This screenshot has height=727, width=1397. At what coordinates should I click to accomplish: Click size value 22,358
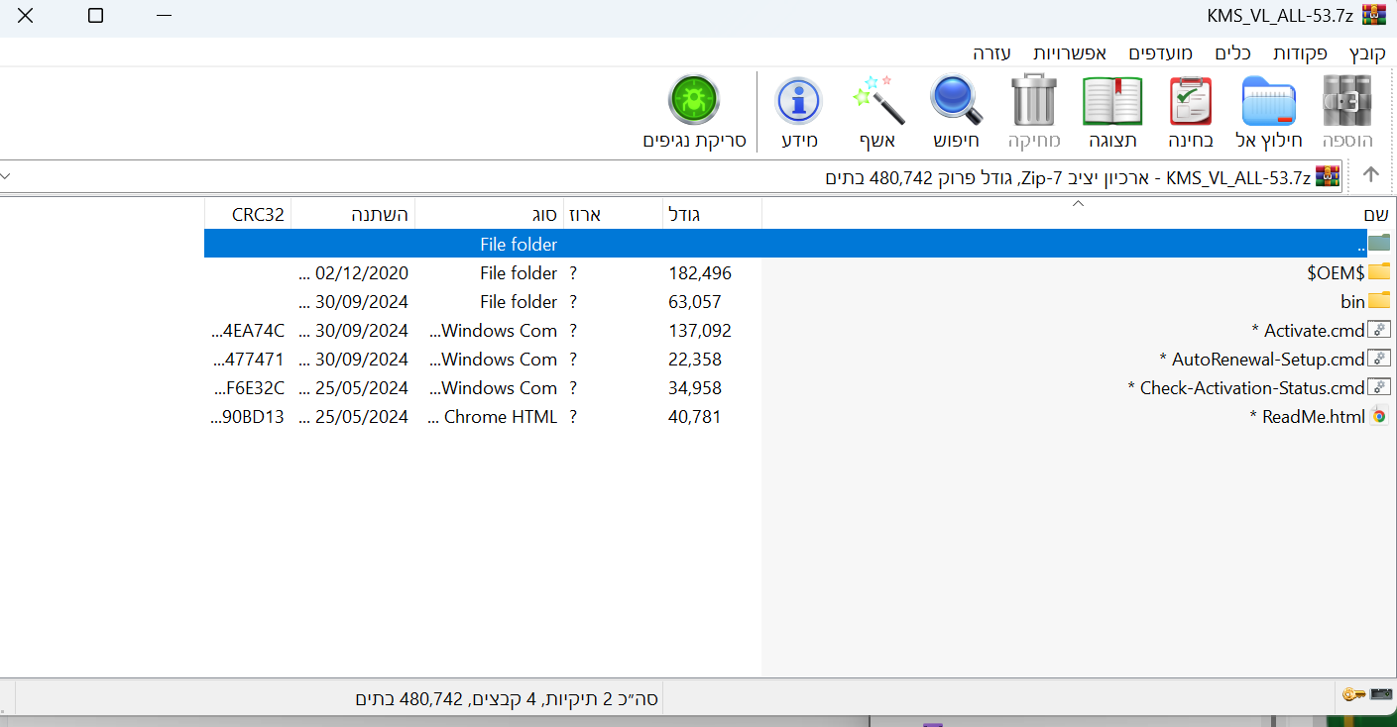695,360
